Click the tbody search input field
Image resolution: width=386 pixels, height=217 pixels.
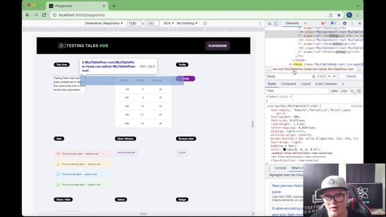[289, 77]
